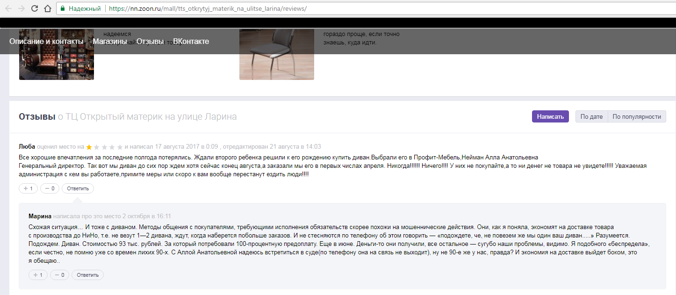676x295 pixels.
Task: Reload the page with the refresh icon
Action: click(x=35, y=8)
